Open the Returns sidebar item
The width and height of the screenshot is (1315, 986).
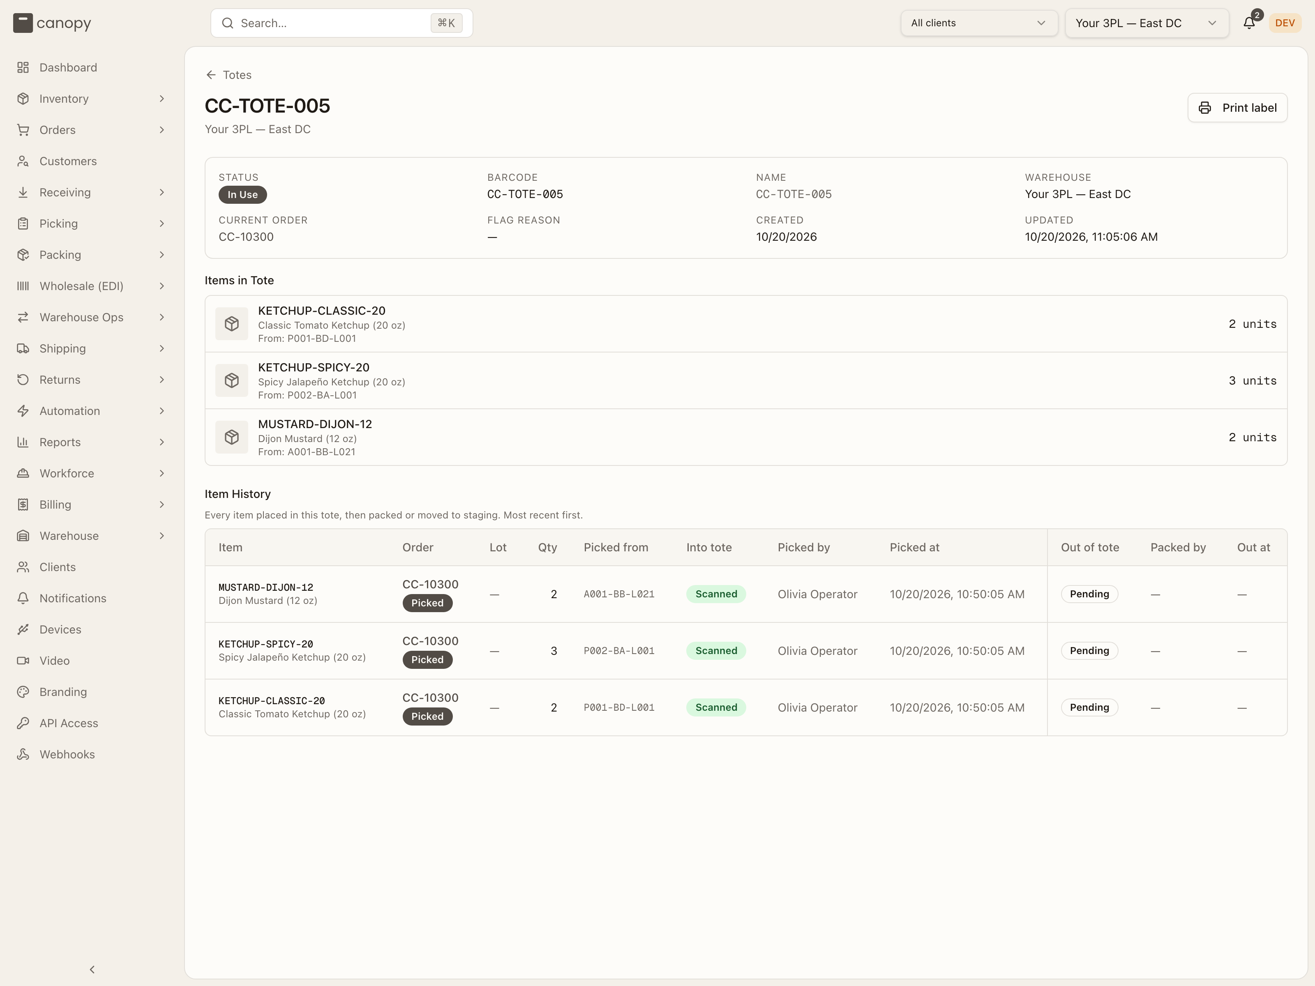(92, 380)
